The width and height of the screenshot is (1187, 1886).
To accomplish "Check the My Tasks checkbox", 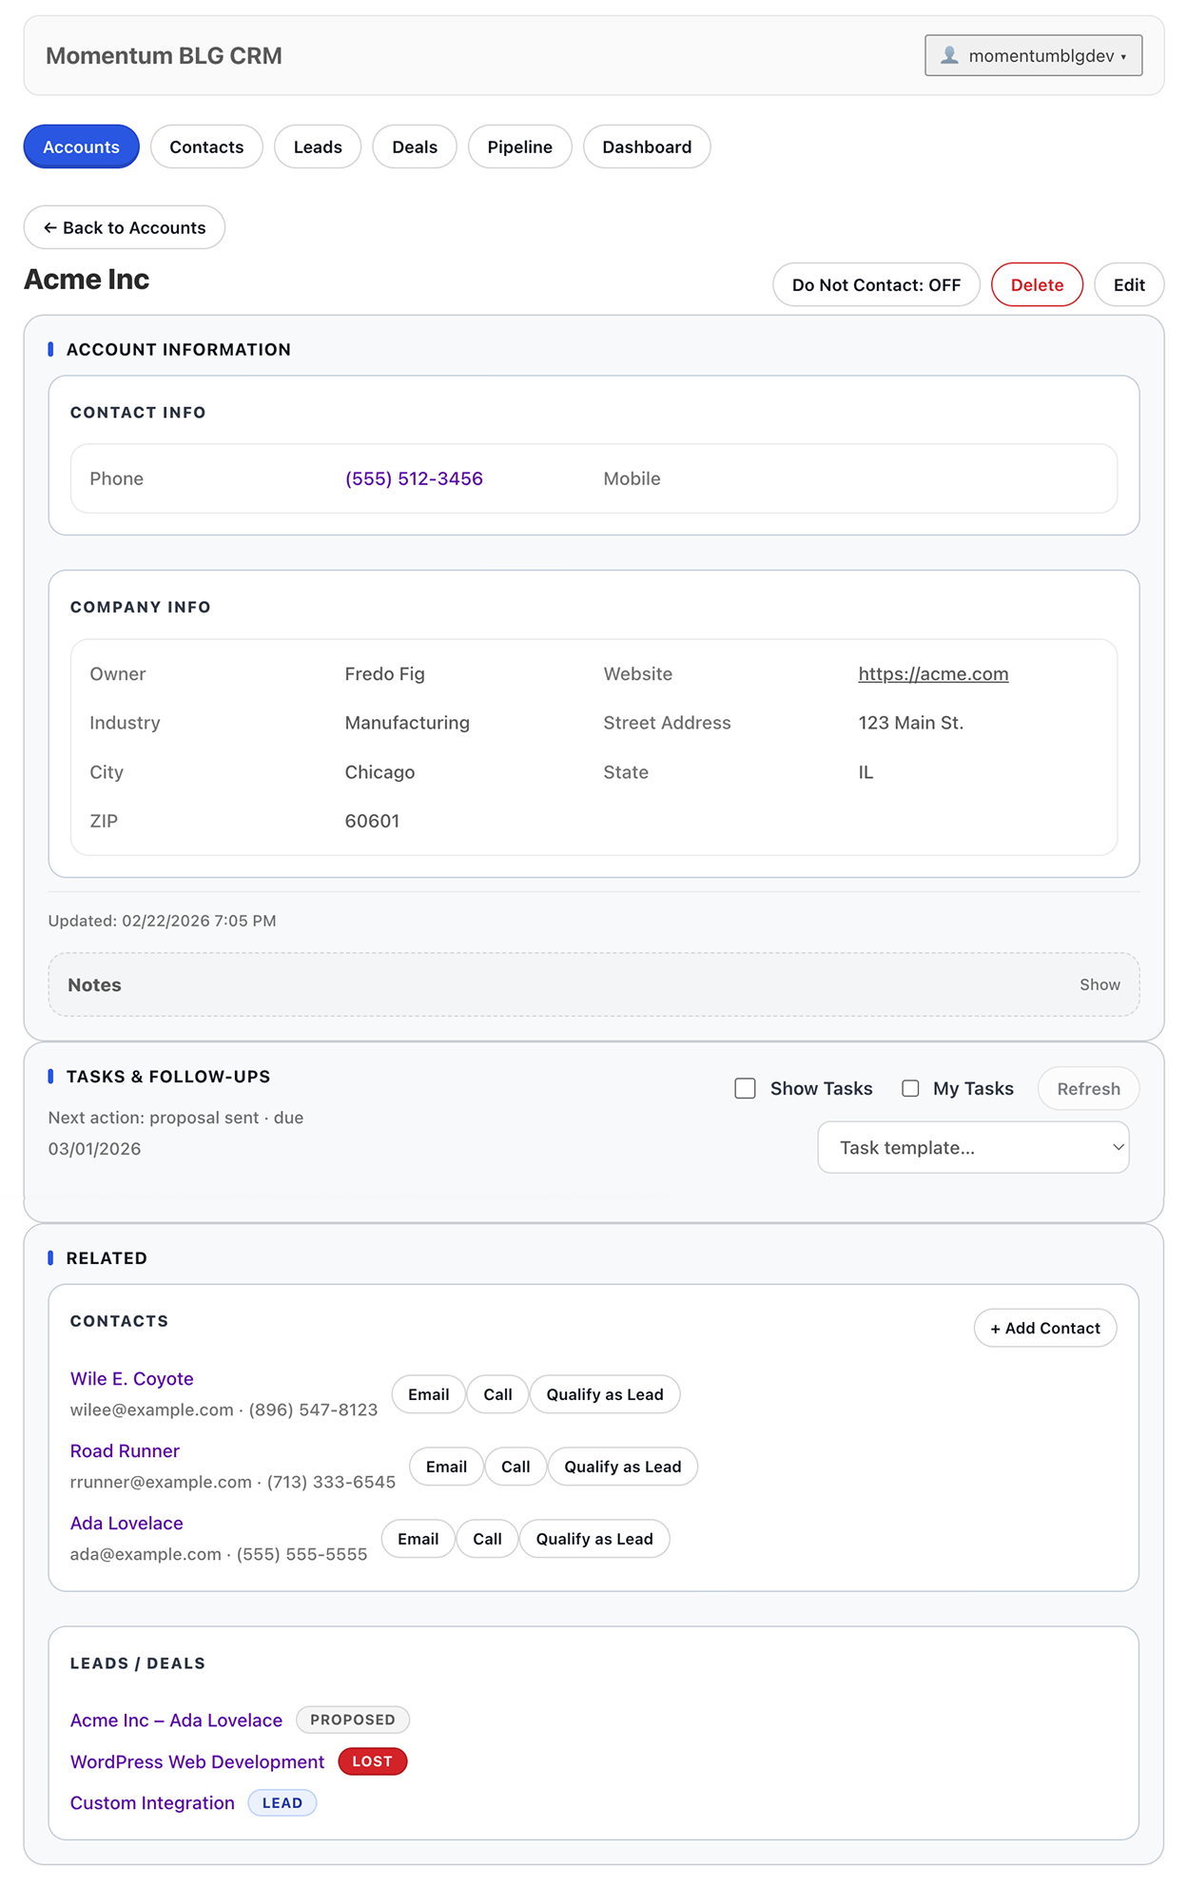I will point(910,1089).
